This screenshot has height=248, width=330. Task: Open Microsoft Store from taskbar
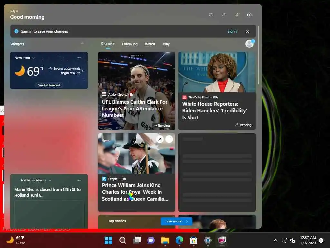pos(193,240)
